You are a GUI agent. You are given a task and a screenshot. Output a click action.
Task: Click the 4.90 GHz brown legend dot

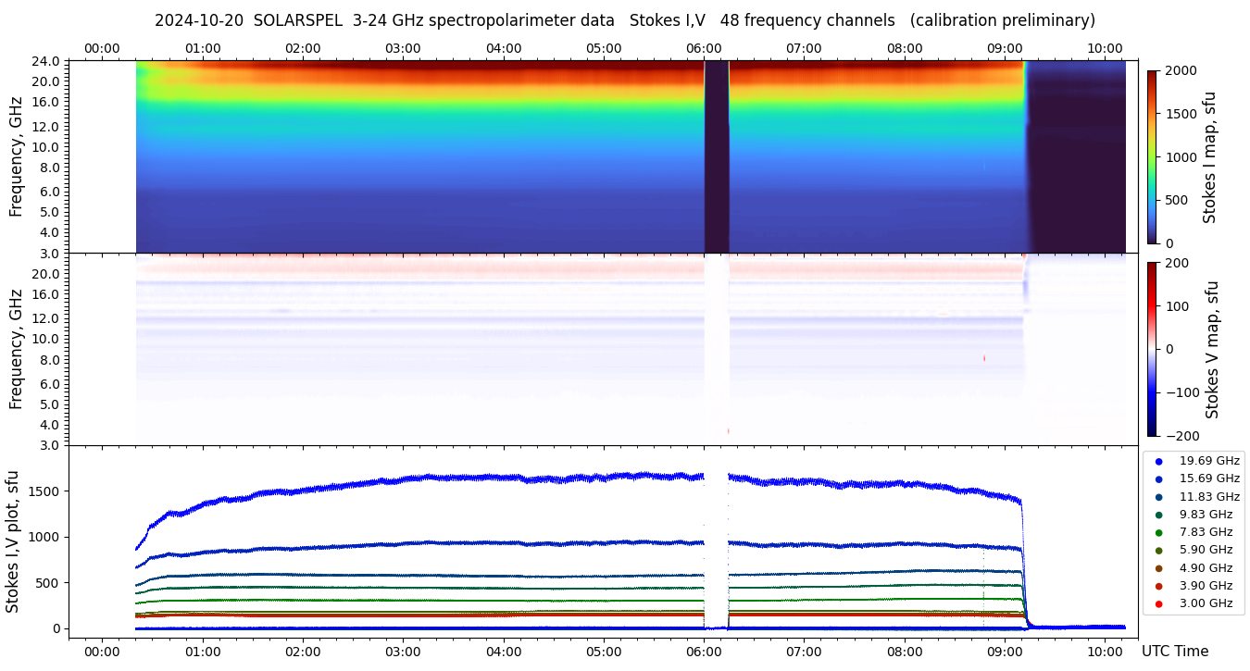[x=1158, y=568]
